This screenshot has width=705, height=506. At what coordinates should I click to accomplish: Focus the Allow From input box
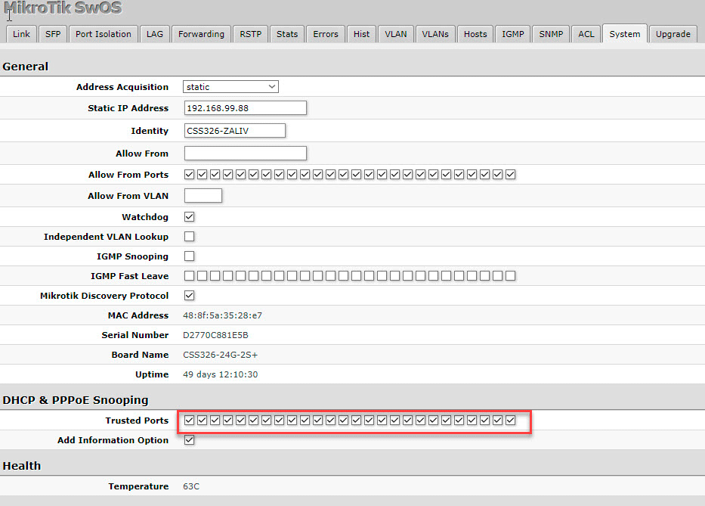coord(245,154)
